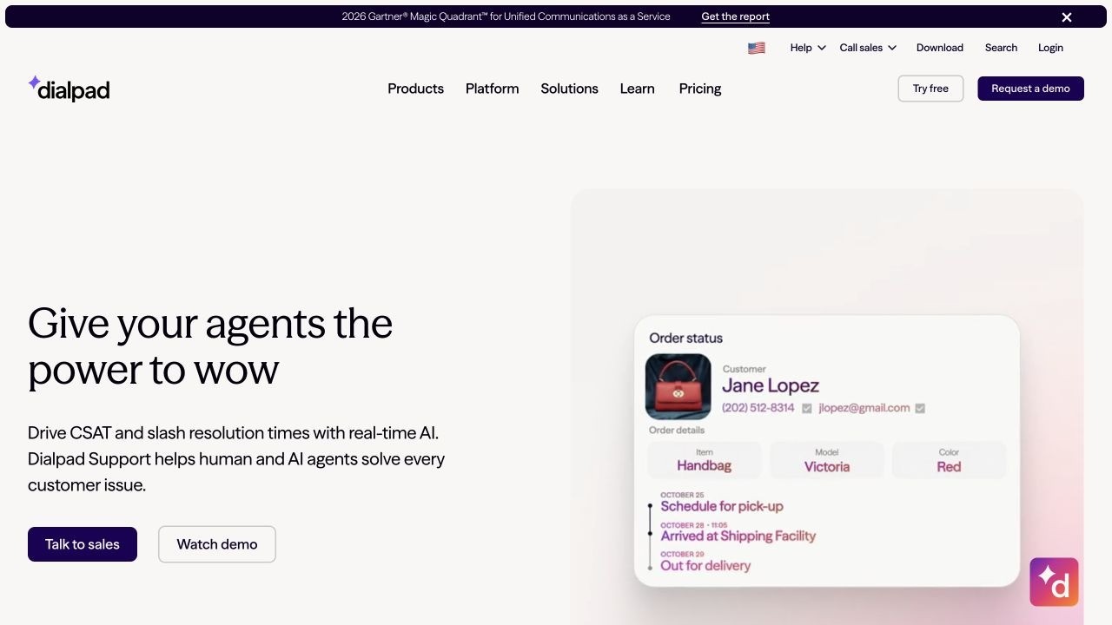Go to the Pricing page
This screenshot has height=625, width=1112.
700,89
